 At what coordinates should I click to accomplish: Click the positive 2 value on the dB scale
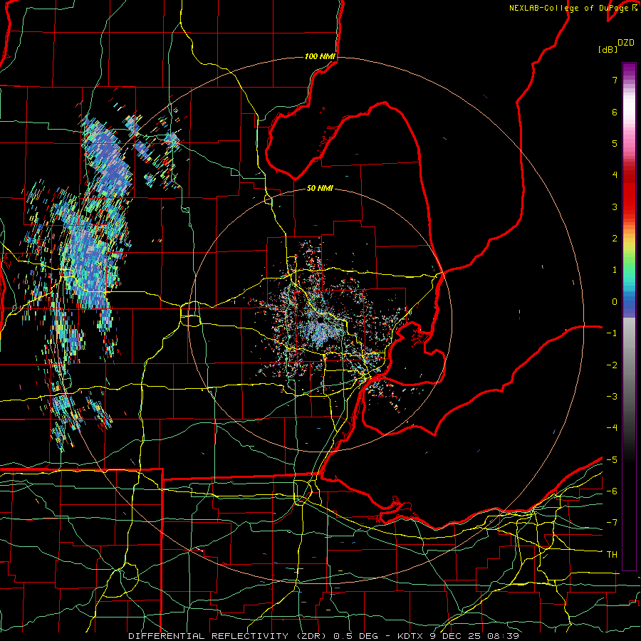click(x=615, y=239)
